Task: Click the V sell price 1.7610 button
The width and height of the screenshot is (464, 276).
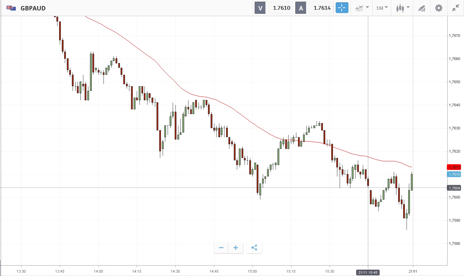Action: pyautogui.click(x=273, y=8)
